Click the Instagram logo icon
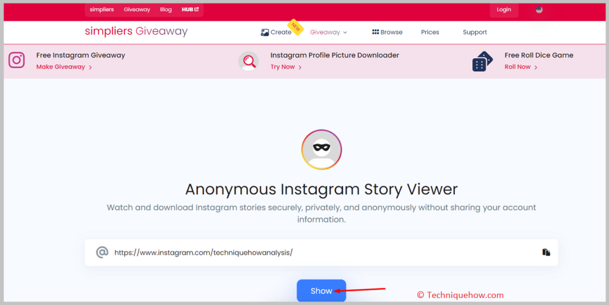 tap(17, 61)
